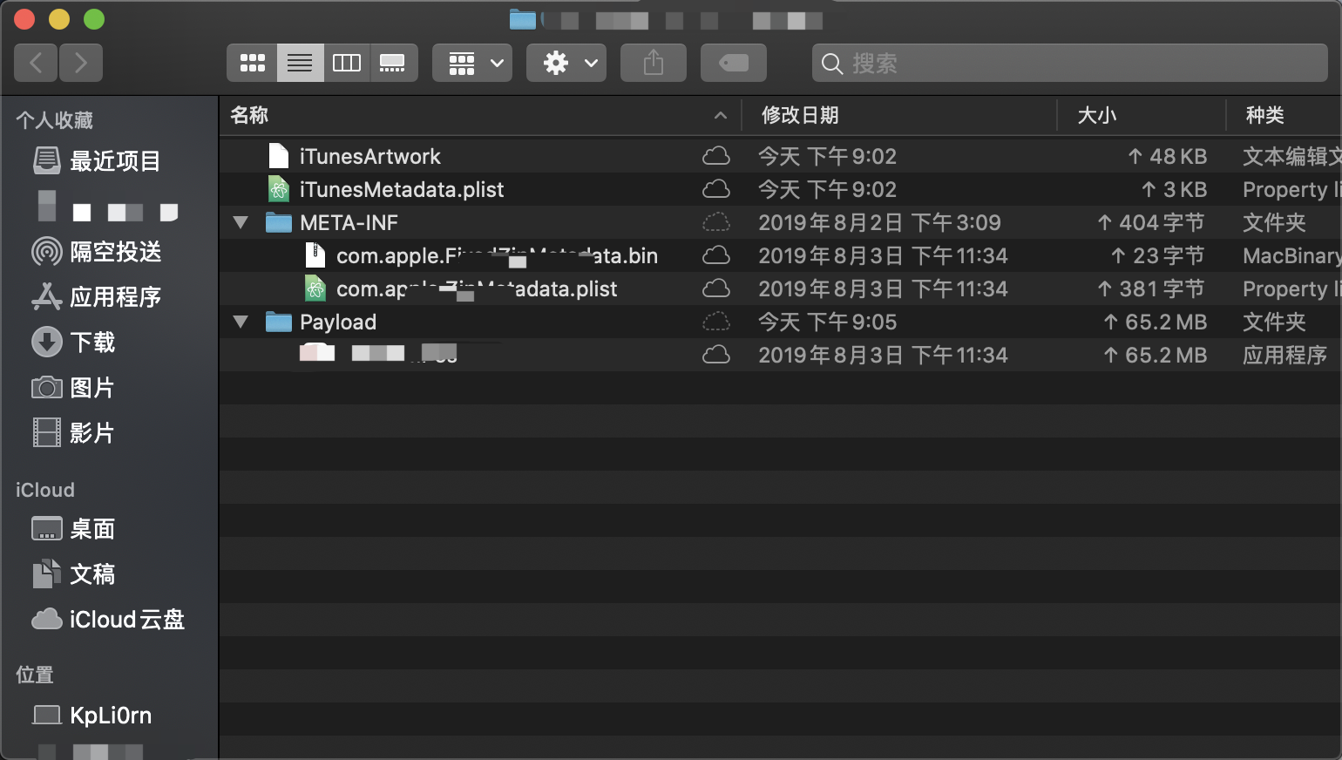Viewport: 1342px width, 760px height.
Task: Click the 23 字节 size value
Action: coord(1157,255)
